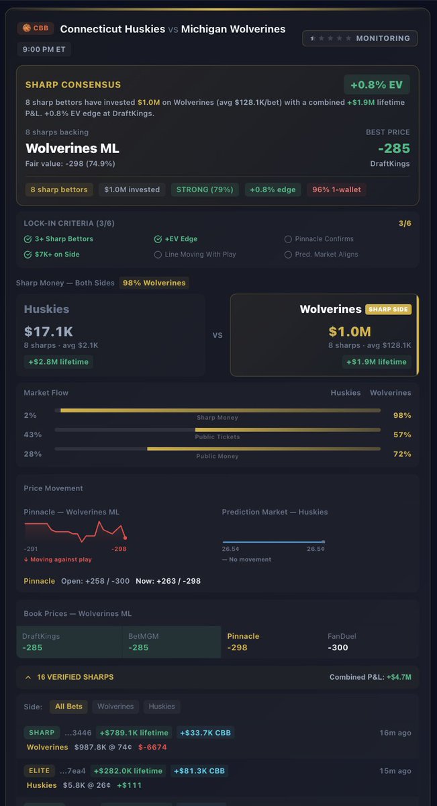Click the Prediction Market Huskies line chart

(x=273, y=541)
